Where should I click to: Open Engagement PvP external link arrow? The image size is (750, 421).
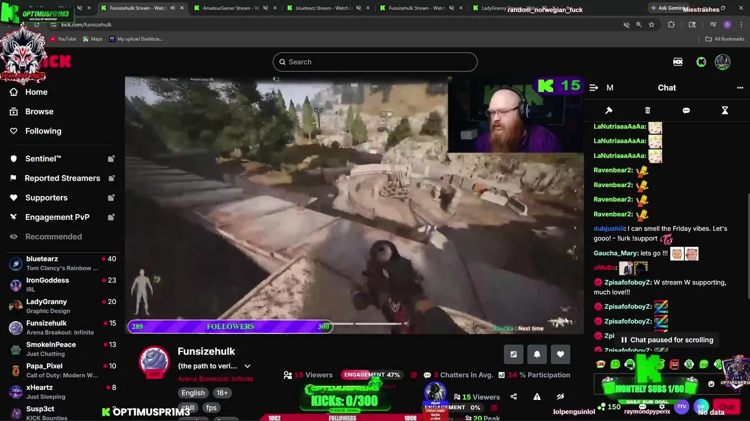click(111, 217)
